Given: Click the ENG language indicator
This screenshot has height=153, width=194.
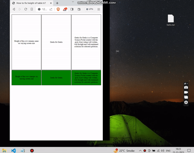Looking at the screenshot, I should coord(168,151).
